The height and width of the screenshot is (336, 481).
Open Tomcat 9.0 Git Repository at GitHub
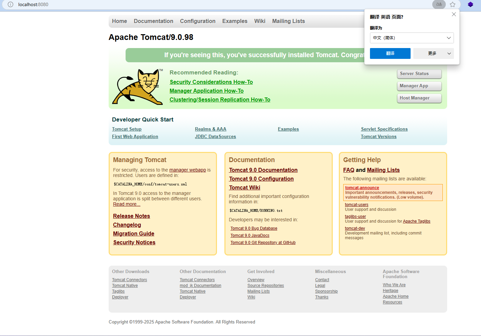click(263, 243)
